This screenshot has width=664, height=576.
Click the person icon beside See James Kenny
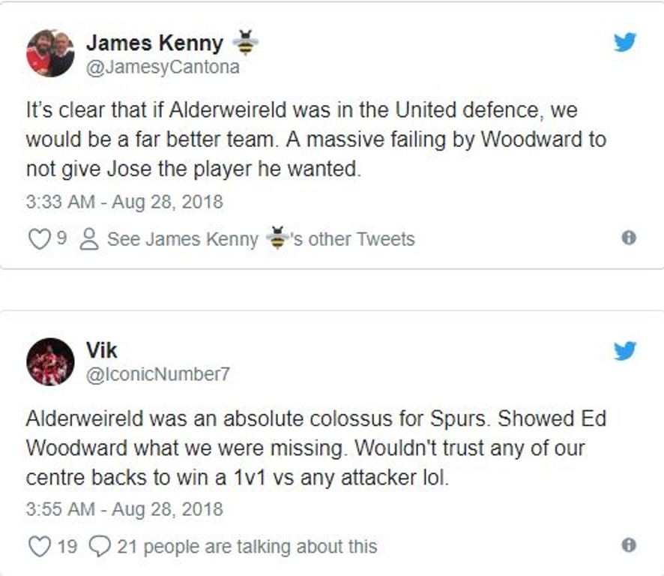pyautogui.click(x=89, y=239)
